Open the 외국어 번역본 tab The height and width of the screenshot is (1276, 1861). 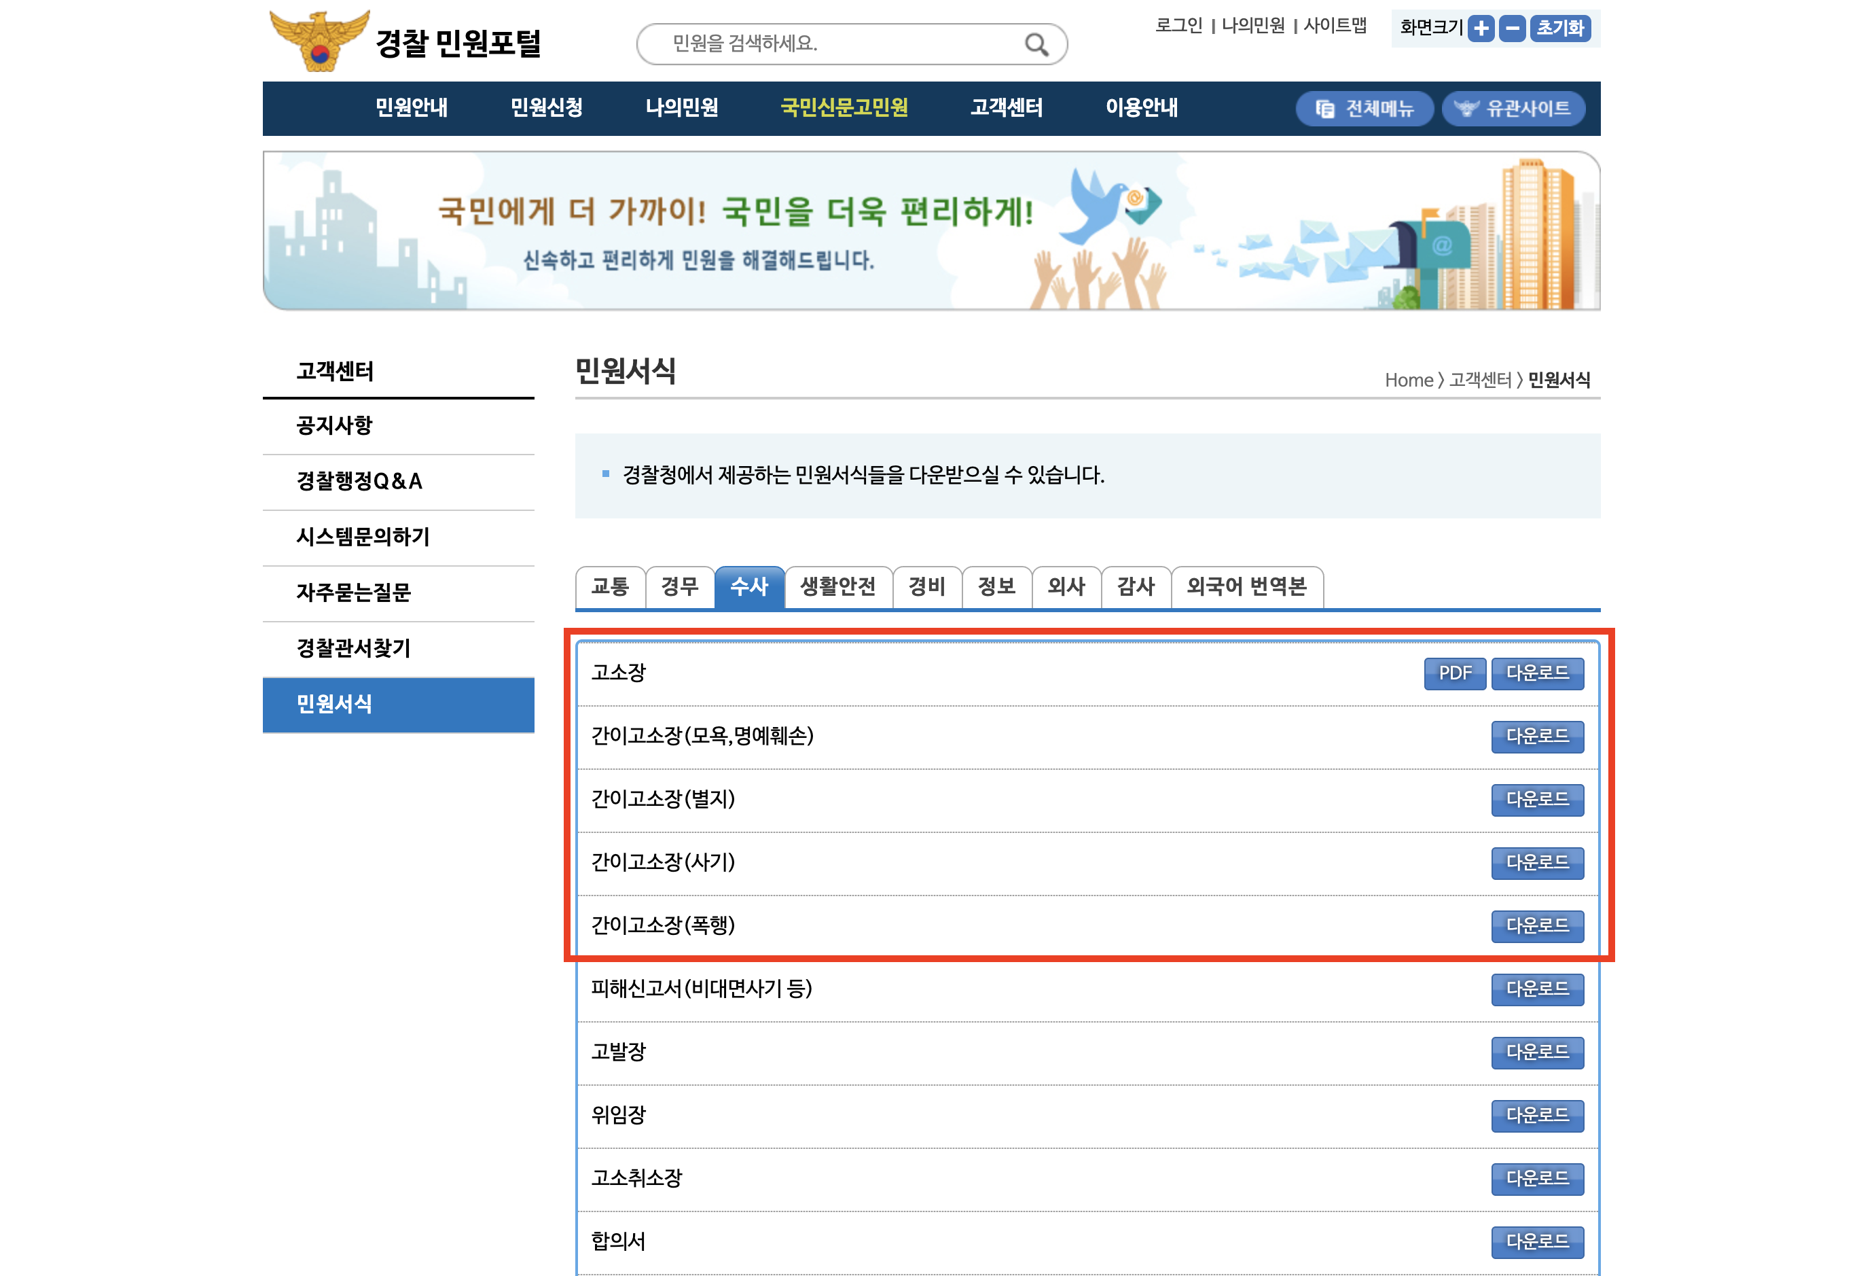1246,587
